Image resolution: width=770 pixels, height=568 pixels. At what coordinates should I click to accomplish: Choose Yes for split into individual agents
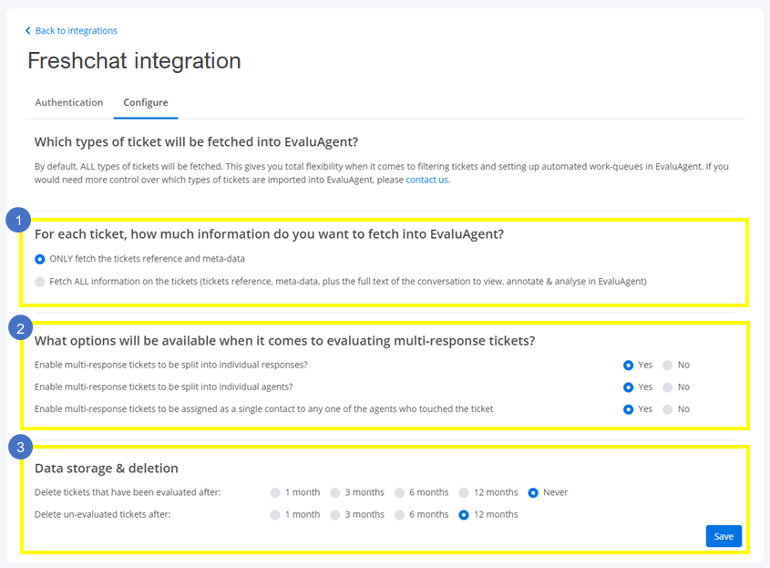628,387
